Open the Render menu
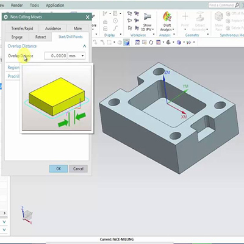The width and height of the screenshot is (244, 244). [16, 5]
